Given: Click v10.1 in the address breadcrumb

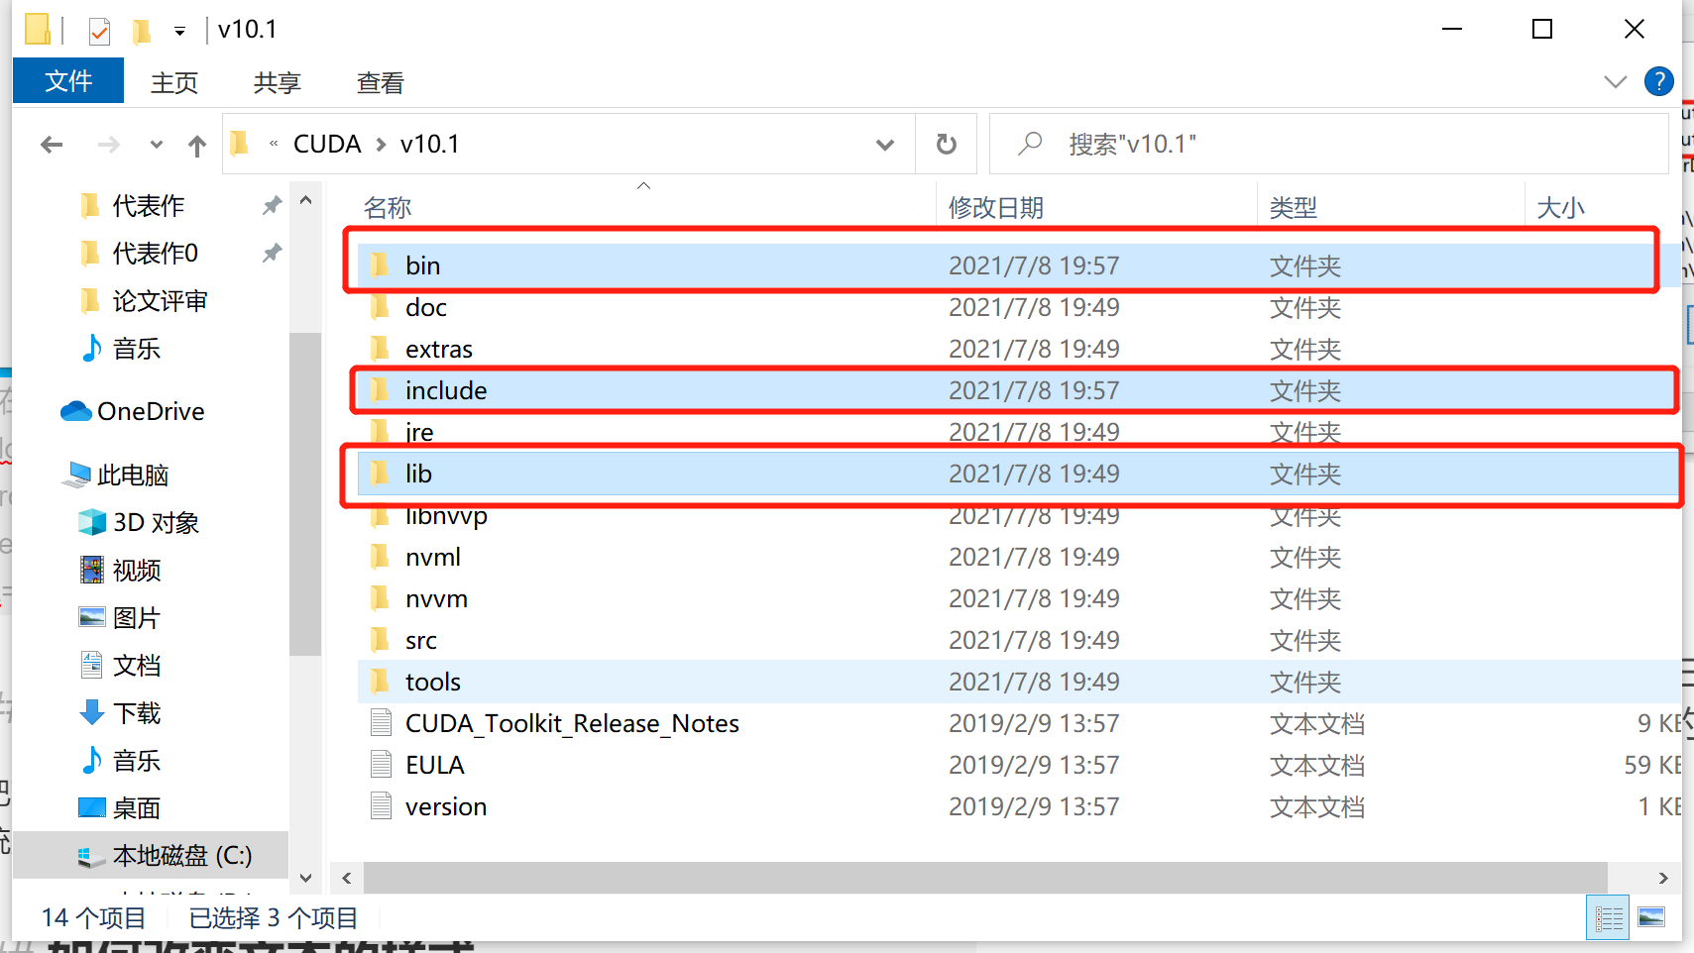Looking at the screenshot, I should (430, 144).
